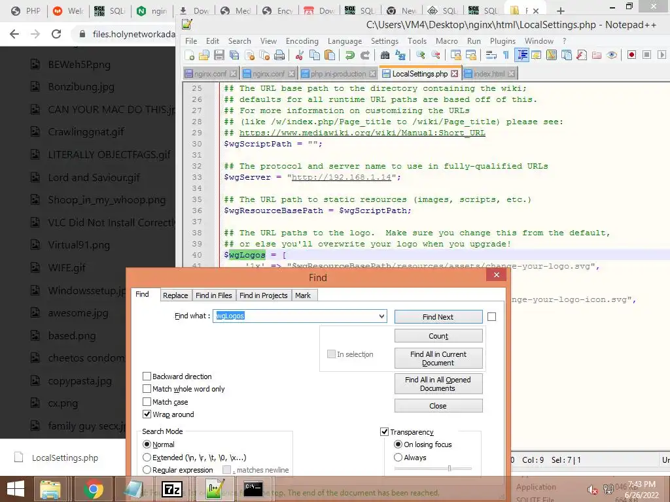Zoom out using the toolbar magnifier

(x=436, y=55)
